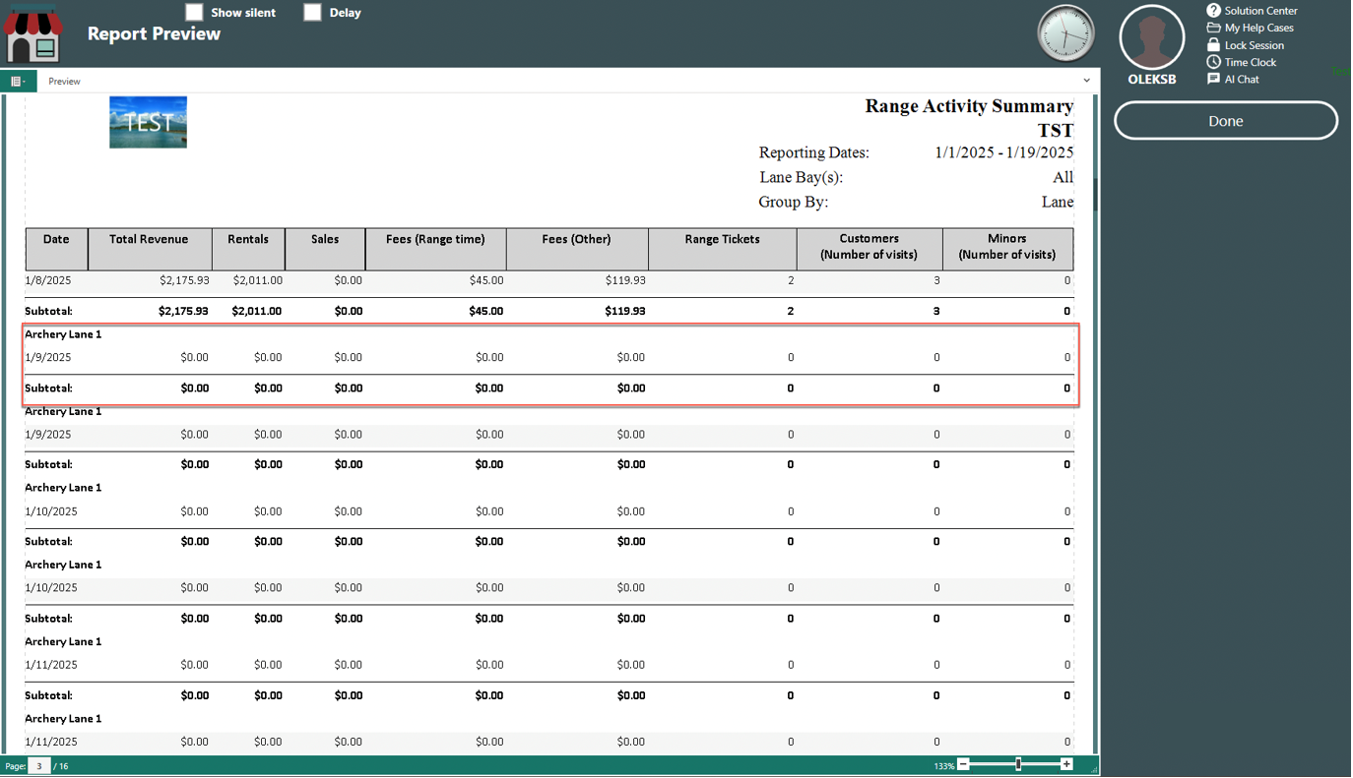Image resolution: width=1353 pixels, height=778 pixels.
Task: Click the 'All' value for Lane Bay(s)
Action: [x=1063, y=178]
